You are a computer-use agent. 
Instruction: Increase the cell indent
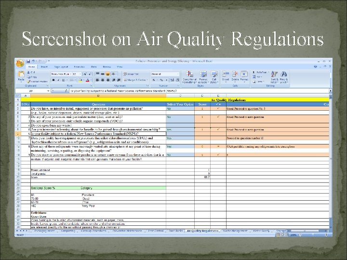pyautogui.click(x=119, y=80)
